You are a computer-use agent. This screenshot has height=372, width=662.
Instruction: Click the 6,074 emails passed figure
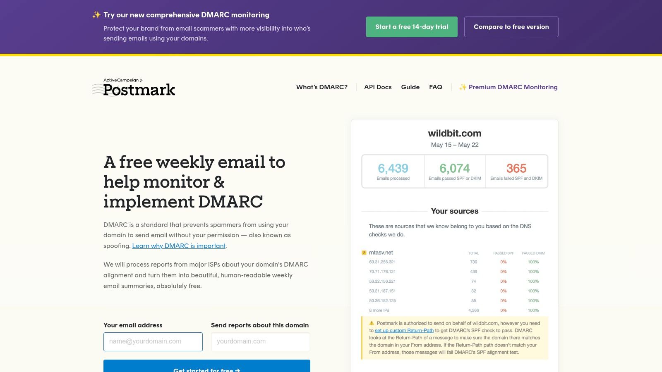[455, 169]
